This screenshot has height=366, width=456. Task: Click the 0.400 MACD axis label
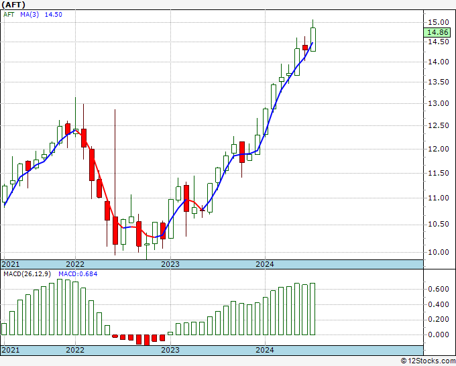coord(439,304)
